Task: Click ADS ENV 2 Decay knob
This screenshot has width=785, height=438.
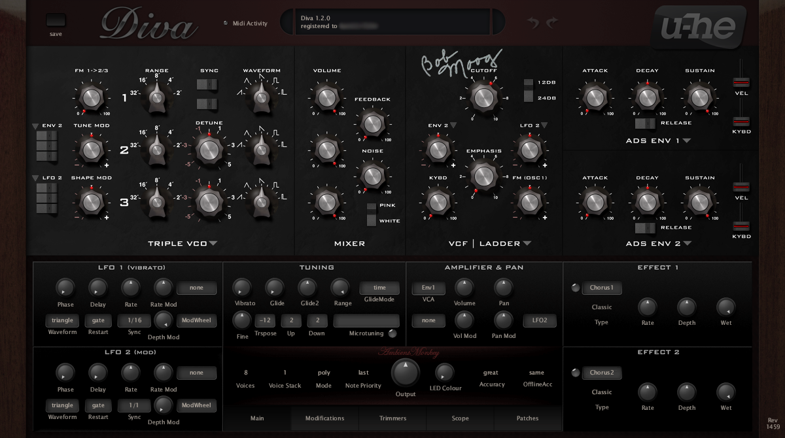Action: (646, 202)
